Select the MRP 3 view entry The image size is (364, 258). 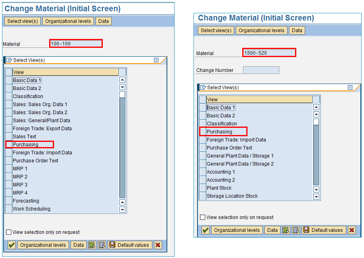pos(20,184)
